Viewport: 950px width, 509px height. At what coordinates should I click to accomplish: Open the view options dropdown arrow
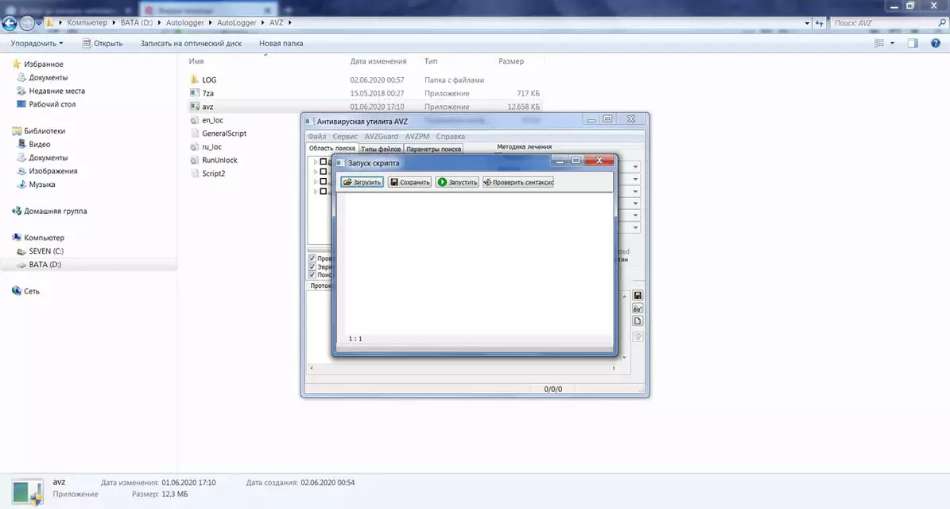892,43
